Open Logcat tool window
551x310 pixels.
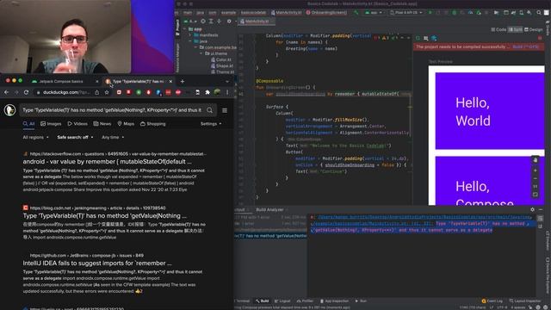282,301
